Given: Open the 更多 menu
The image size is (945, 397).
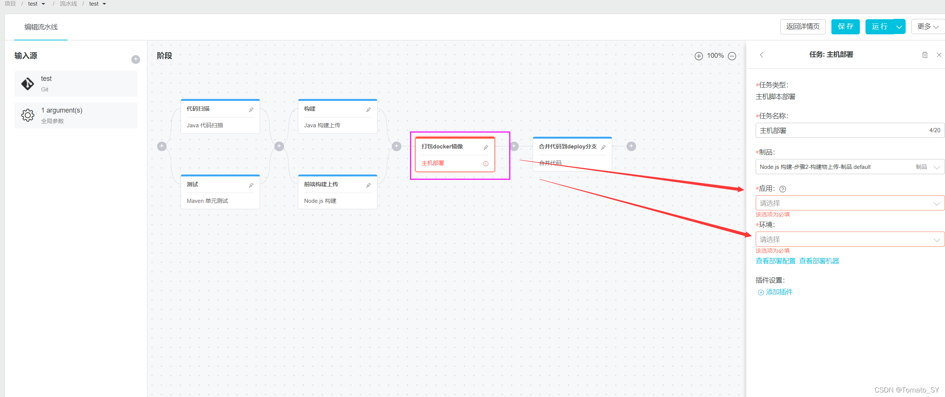Looking at the screenshot, I should click(x=928, y=26).
